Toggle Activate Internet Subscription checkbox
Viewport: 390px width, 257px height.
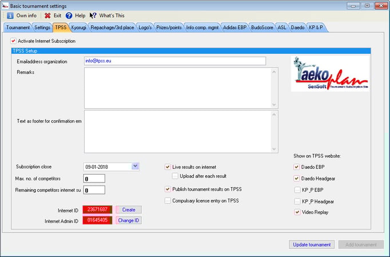pos(13,41)
